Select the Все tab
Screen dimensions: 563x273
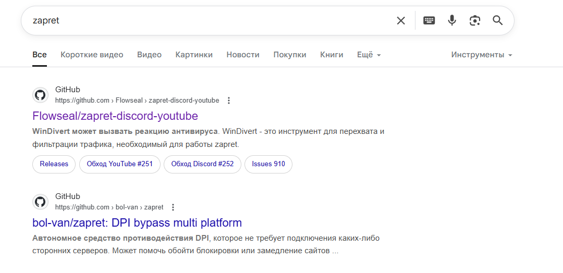pos(40,55)
